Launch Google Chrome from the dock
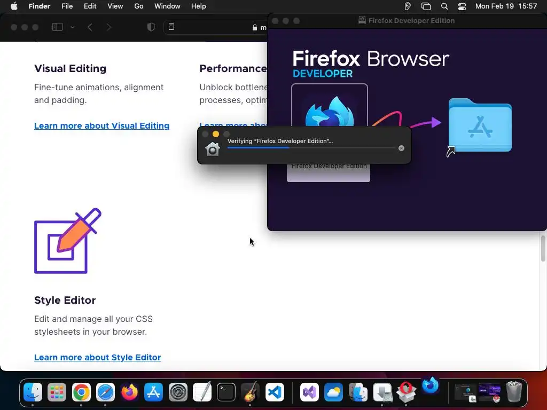 click(81, 392)
